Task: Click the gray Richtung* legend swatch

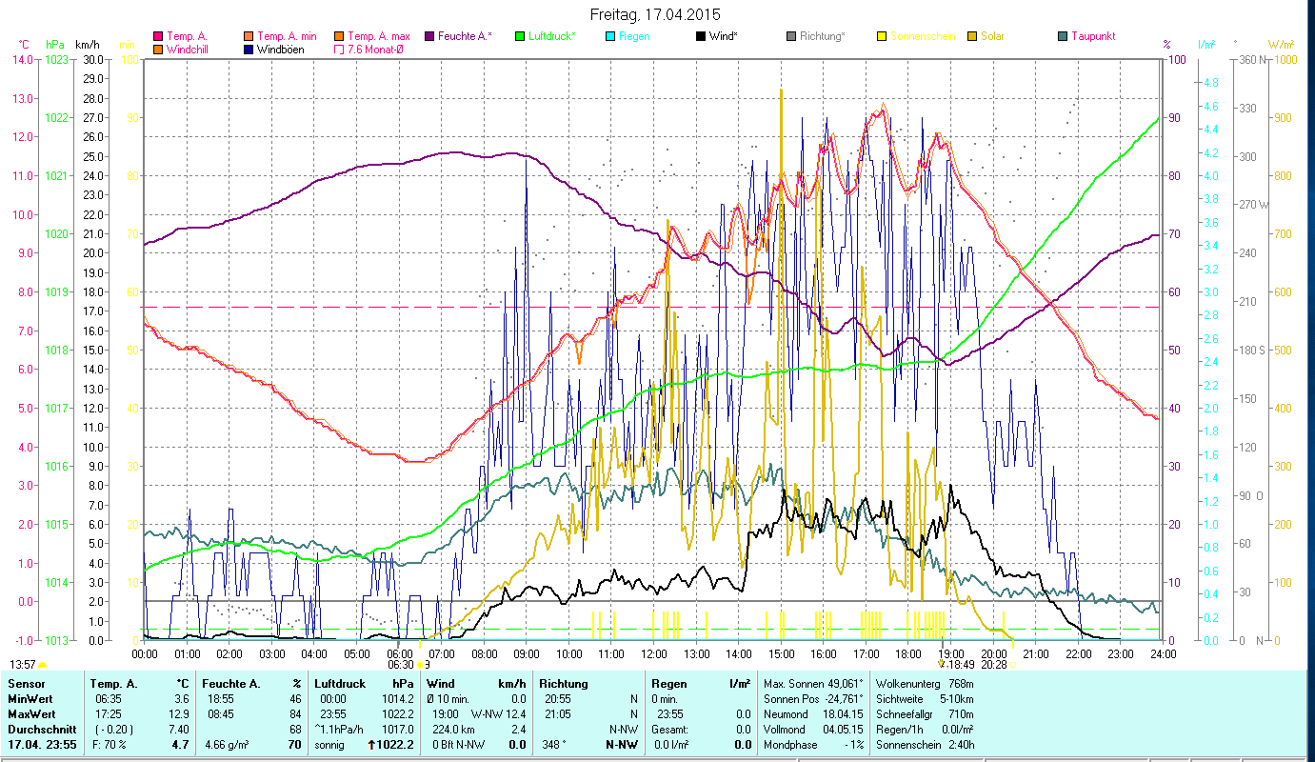Action: pyautogui.click(x=790, y=37)
